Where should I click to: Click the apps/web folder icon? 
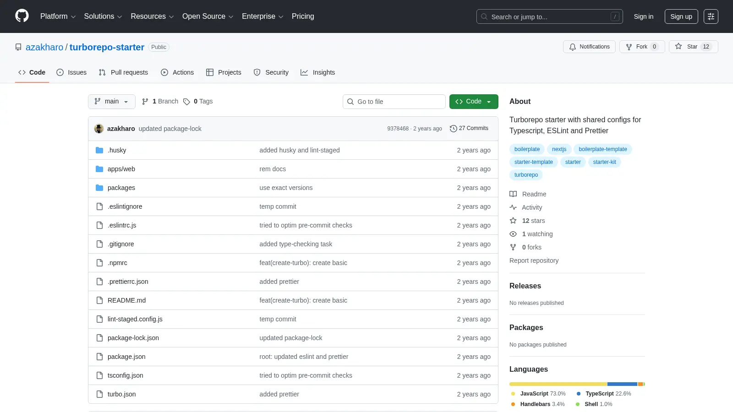[x=99, y=169]
